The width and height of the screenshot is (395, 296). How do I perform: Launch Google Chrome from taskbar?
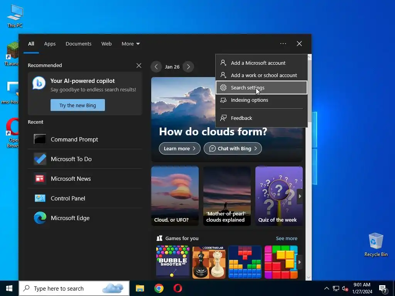click(x=159, y=288)
